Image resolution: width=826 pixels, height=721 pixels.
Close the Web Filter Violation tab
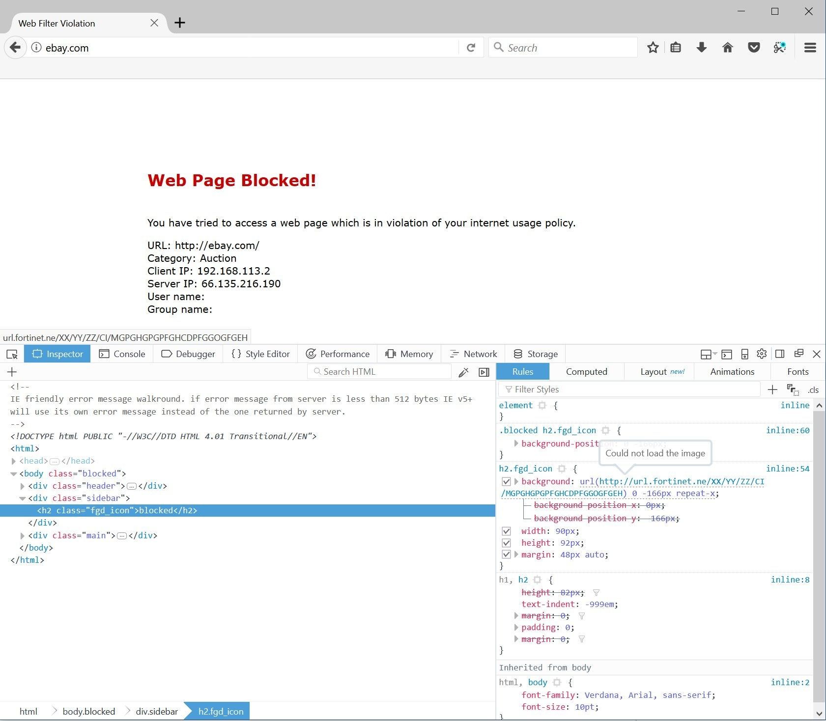[x=154, y=23]
